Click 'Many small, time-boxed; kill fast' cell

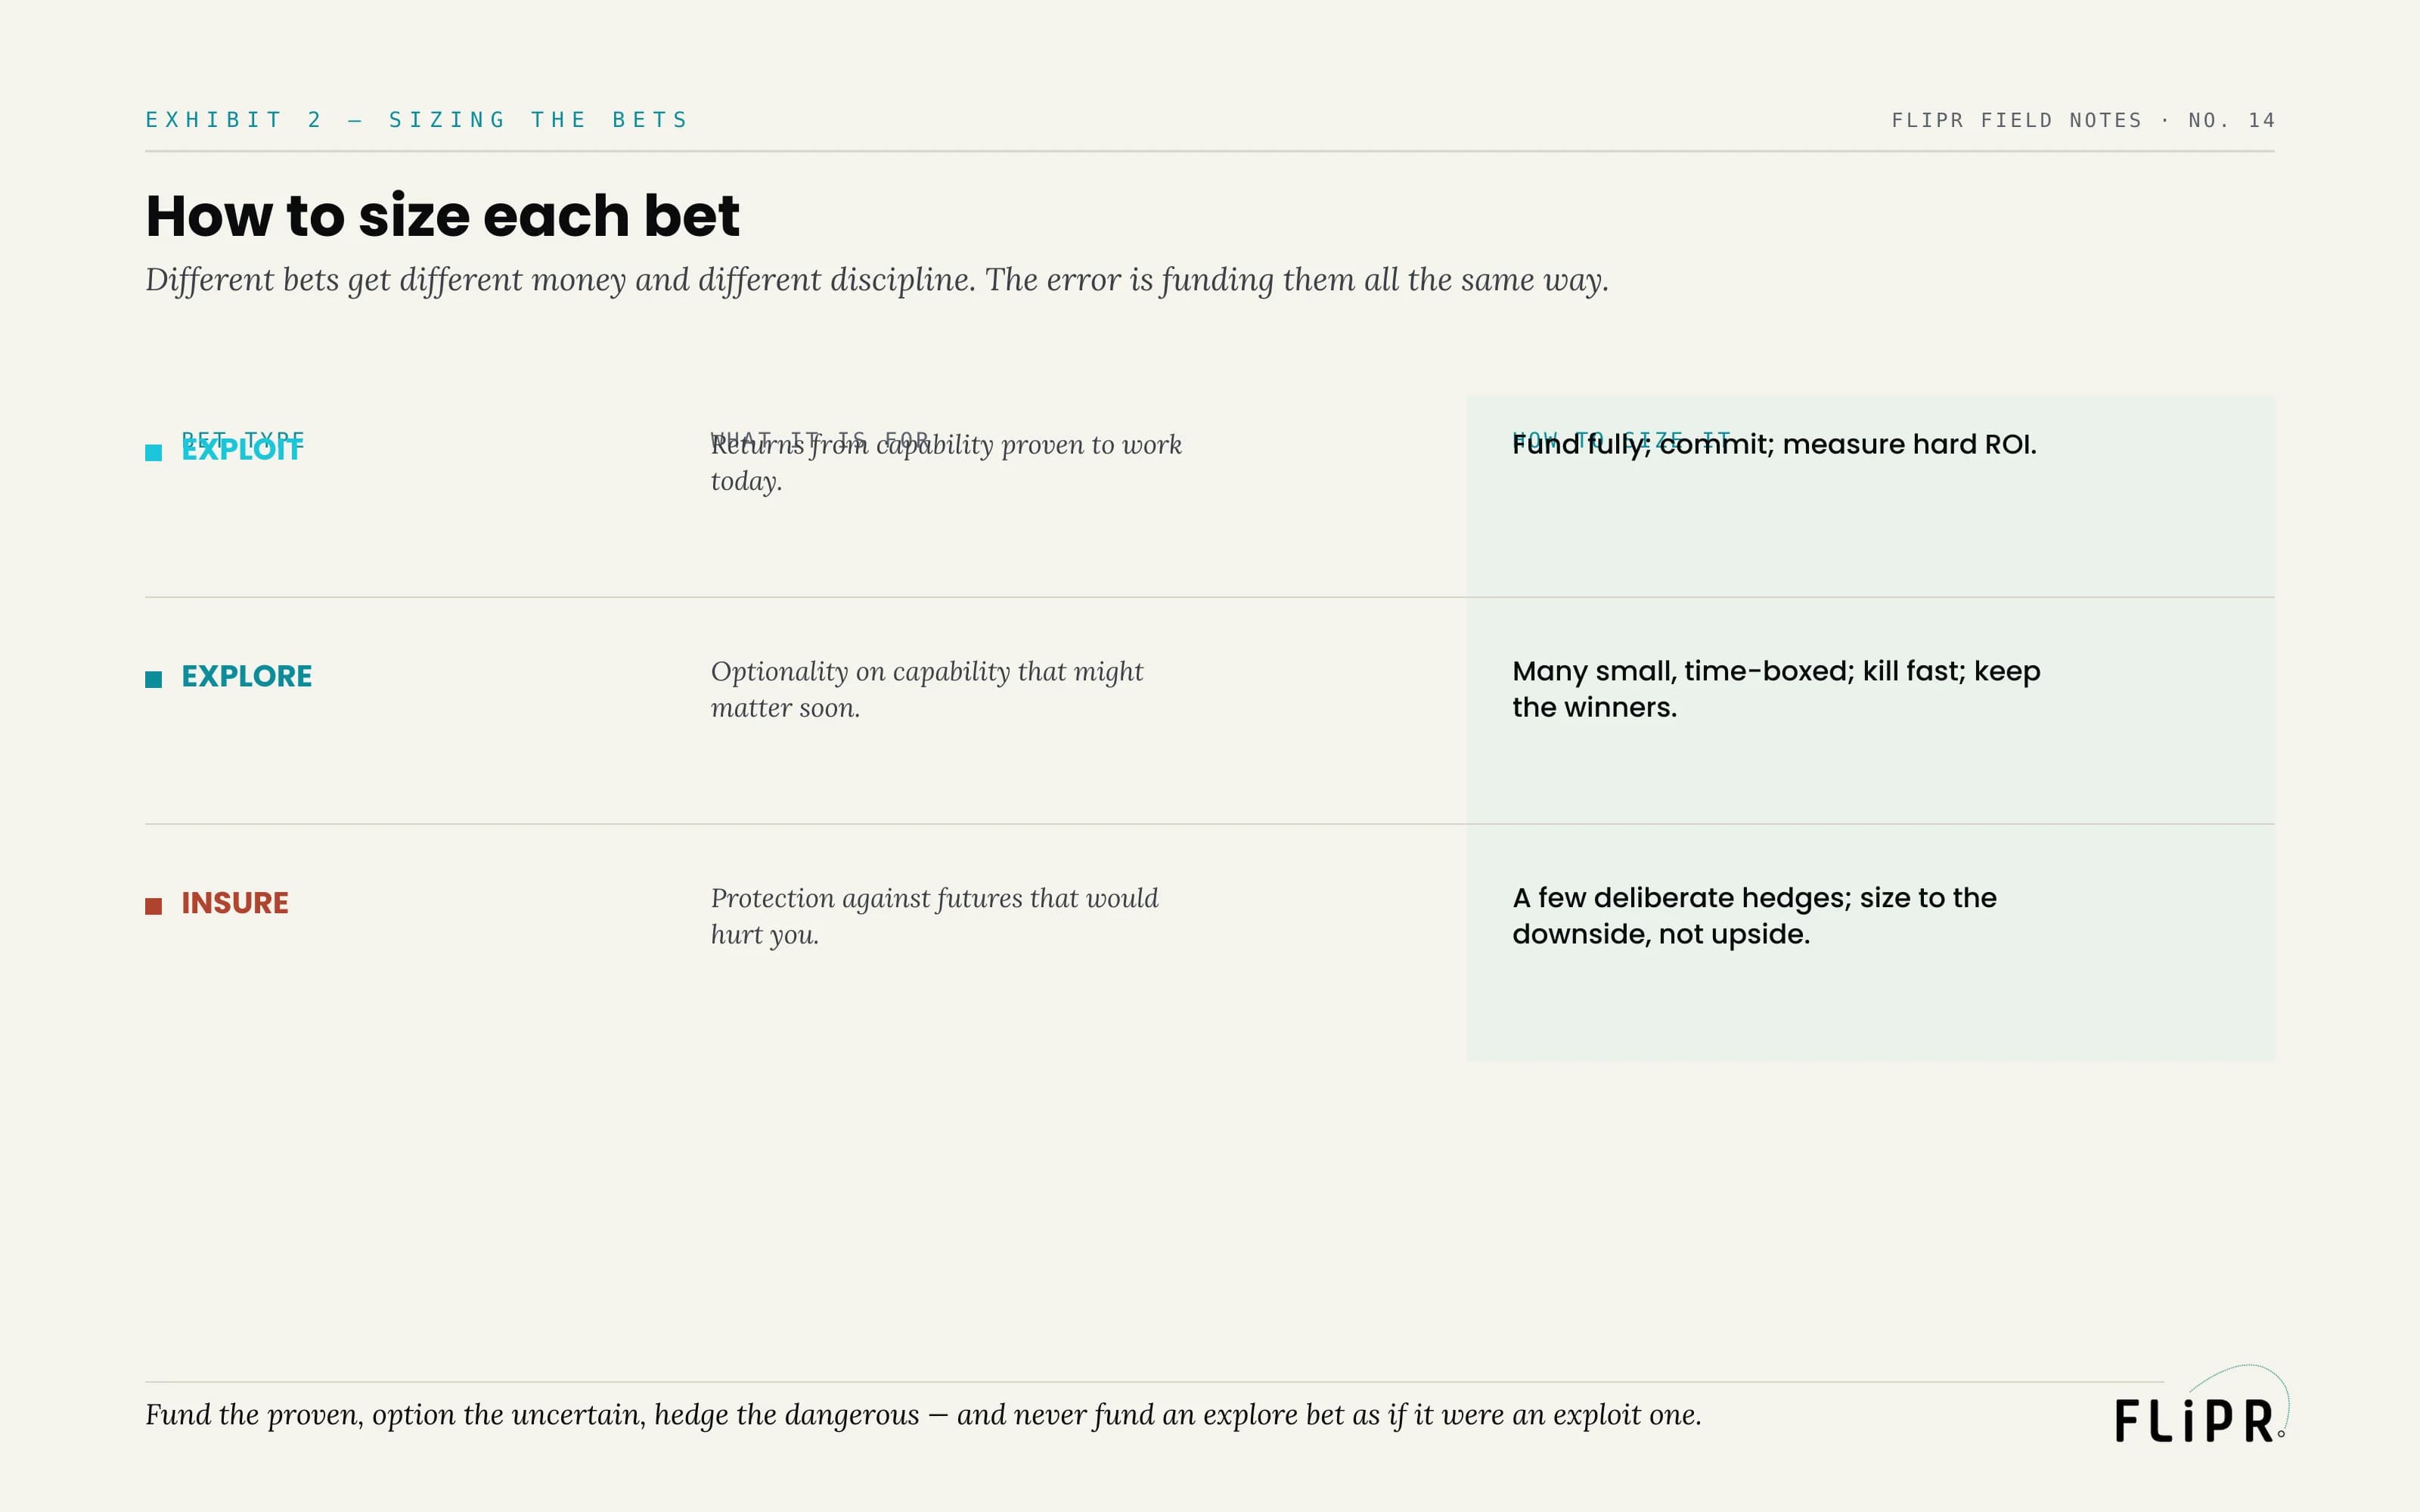coord(1776,689)
